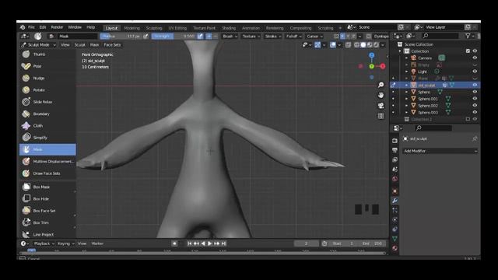Enable the Collection 2 checkbox
This screenshot has width=498, height=280.
[x=468, y=119]
